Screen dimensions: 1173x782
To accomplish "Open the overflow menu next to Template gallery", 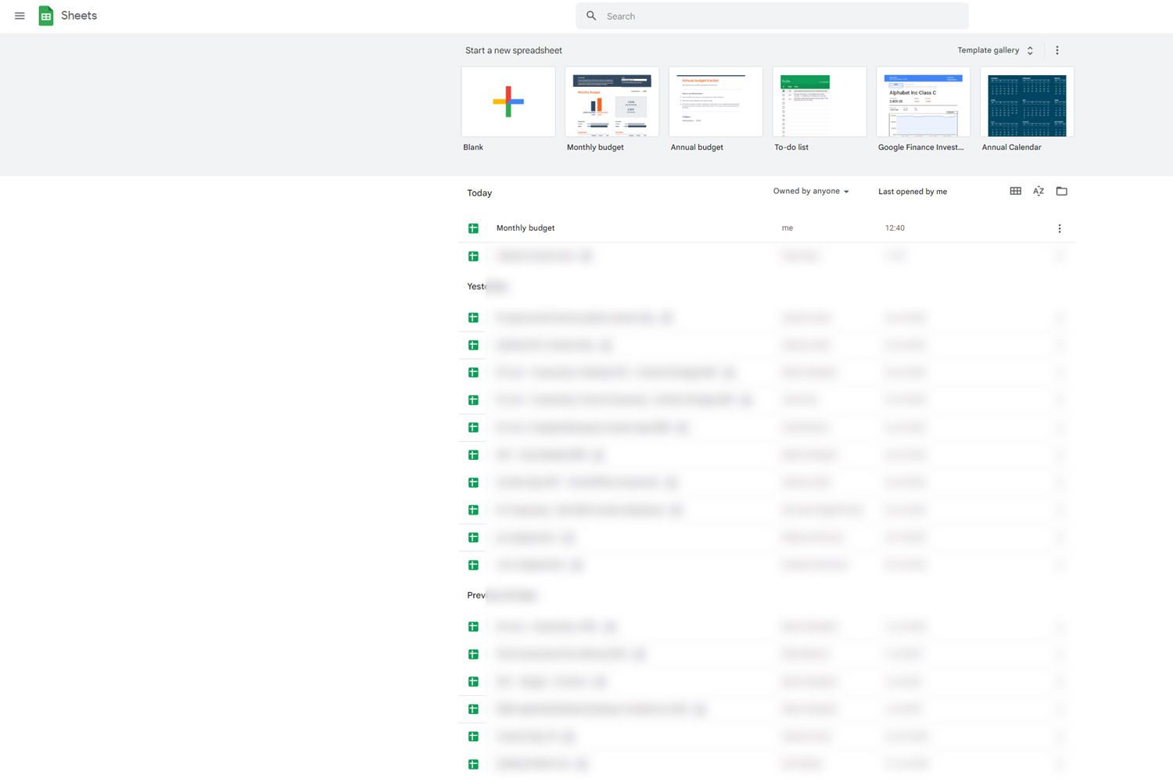I will pos(1057,50).
